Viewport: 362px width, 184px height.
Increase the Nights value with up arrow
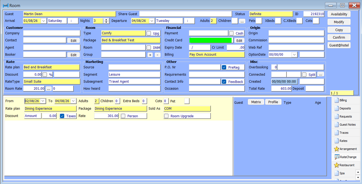[x=106, y=19]
